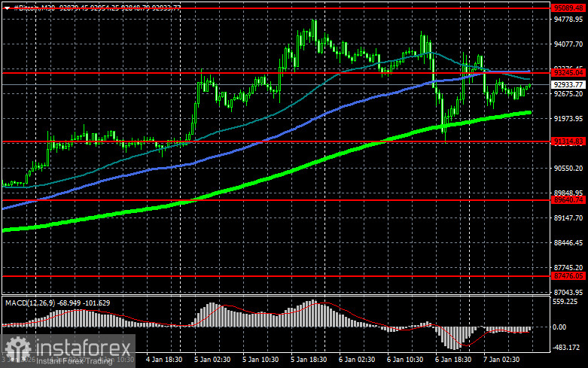588x368 pixels.
Task: Select the 89640.74 red level label
Action: click(x=568, y=200)
